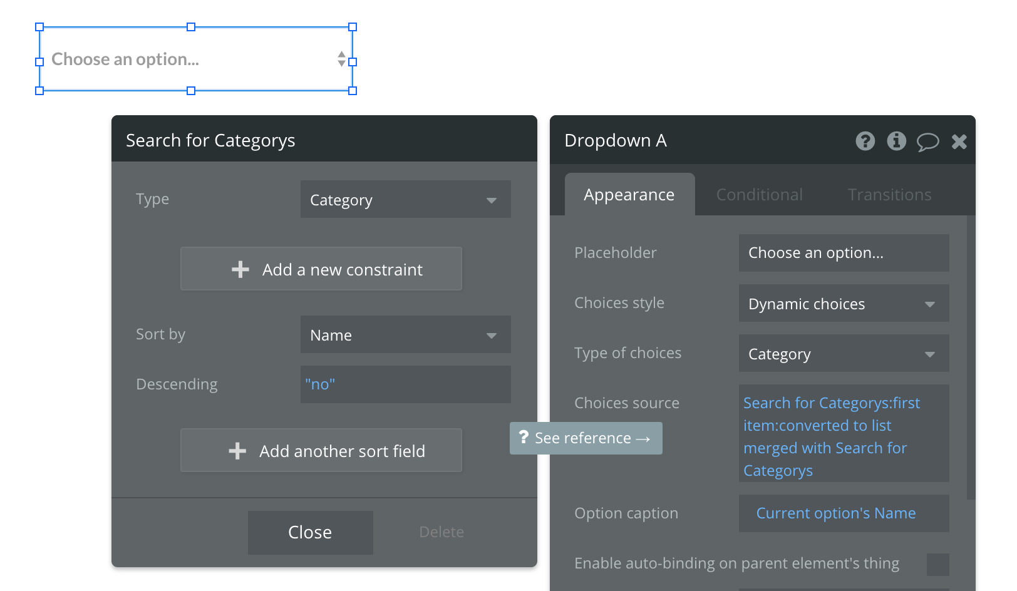Expand the Choices style dropdown

(844, 304)
